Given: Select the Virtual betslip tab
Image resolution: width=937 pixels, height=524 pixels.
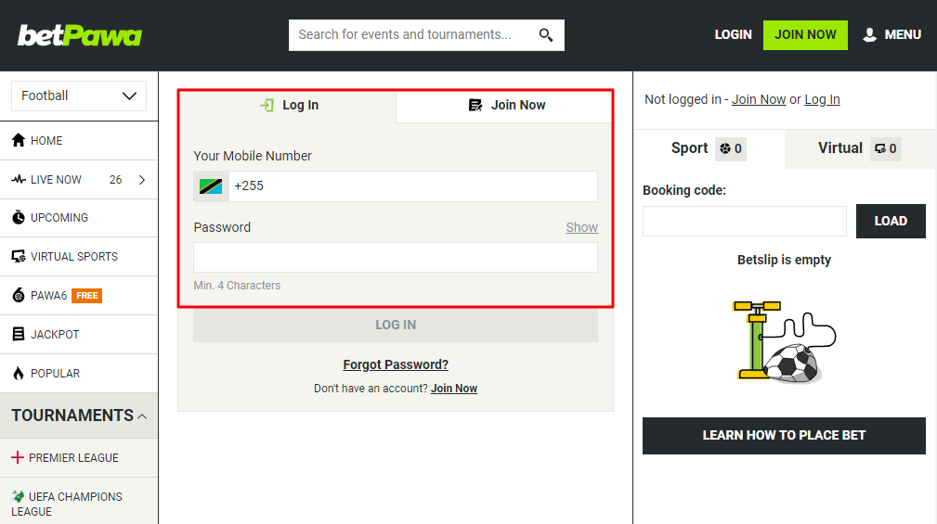Looking at the screenshot, I should tap(860, 148).
